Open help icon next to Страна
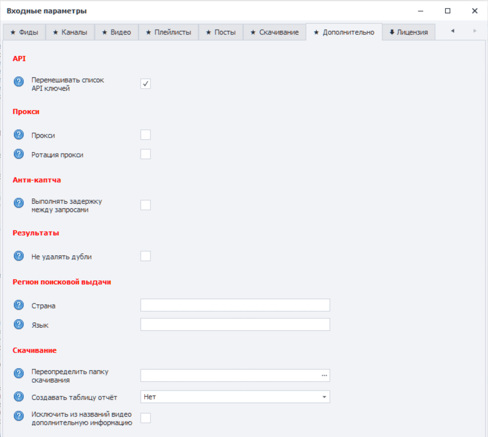This screenshot has width=488, height=437. [x=19, y=305]
